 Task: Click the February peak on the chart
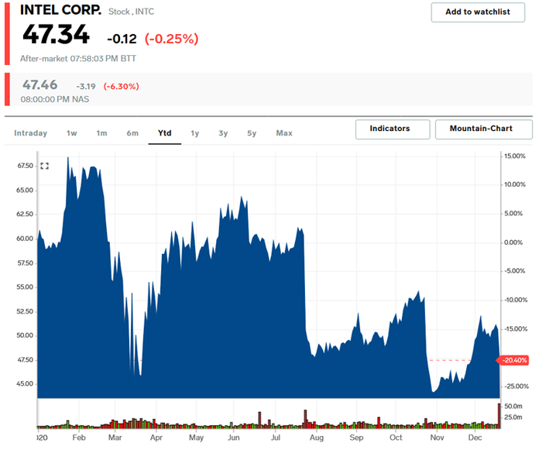click(68, 158)
